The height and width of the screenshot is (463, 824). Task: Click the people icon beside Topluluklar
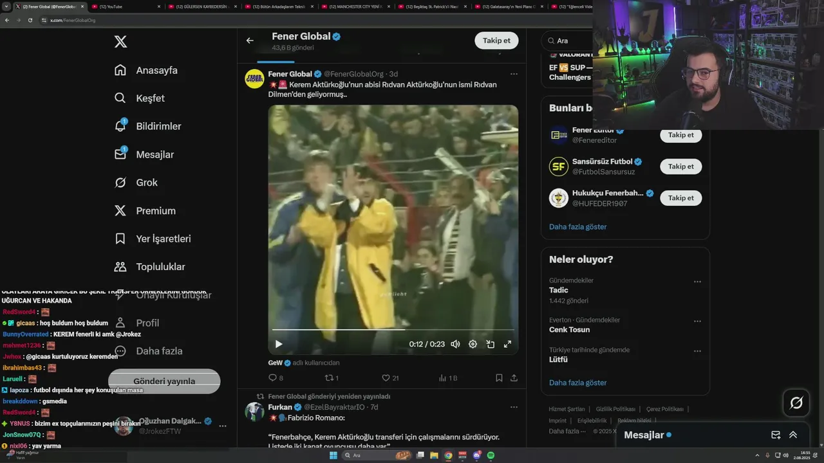[120, 266]
